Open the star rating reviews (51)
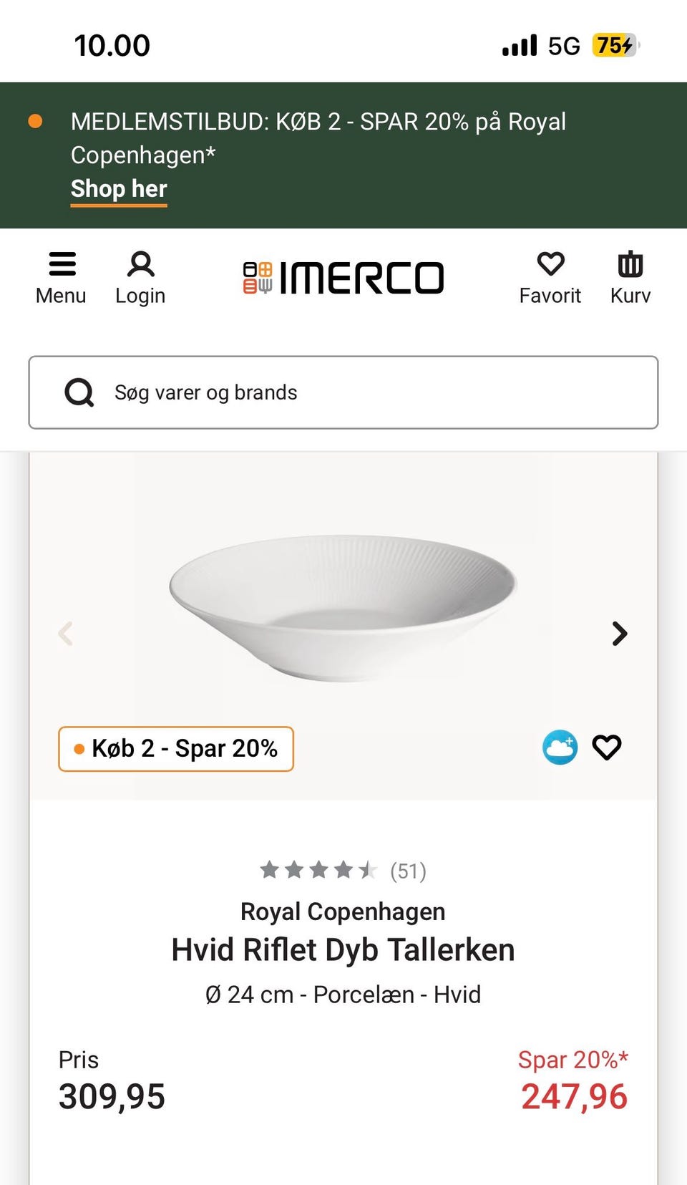Viewport: 687px width, 1185px height. pyautogui.click(x=343, y=871)
